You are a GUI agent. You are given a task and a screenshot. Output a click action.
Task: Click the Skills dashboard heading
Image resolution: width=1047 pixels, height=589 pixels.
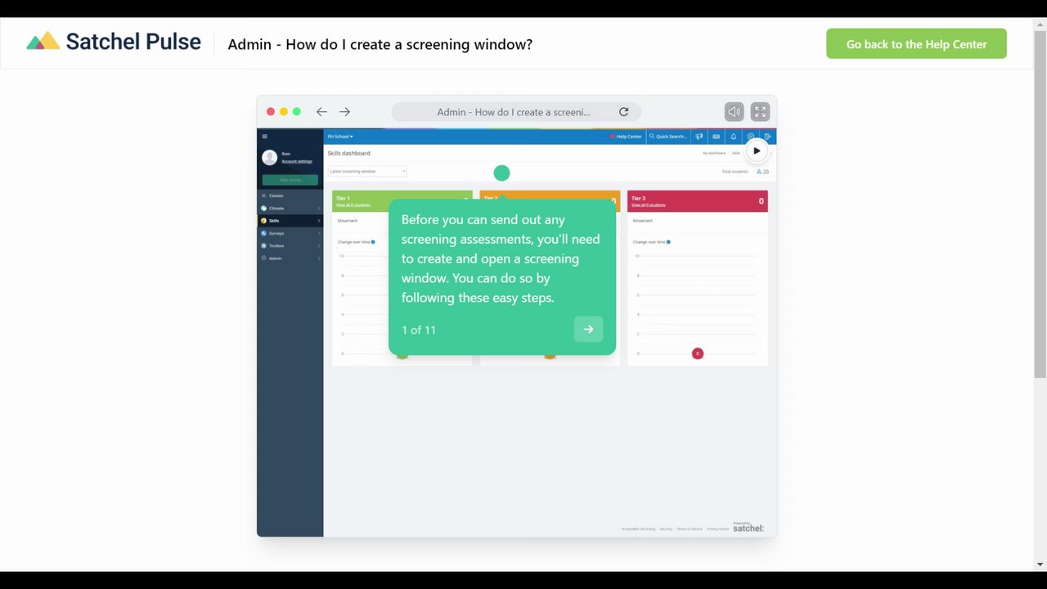[349, 153]
